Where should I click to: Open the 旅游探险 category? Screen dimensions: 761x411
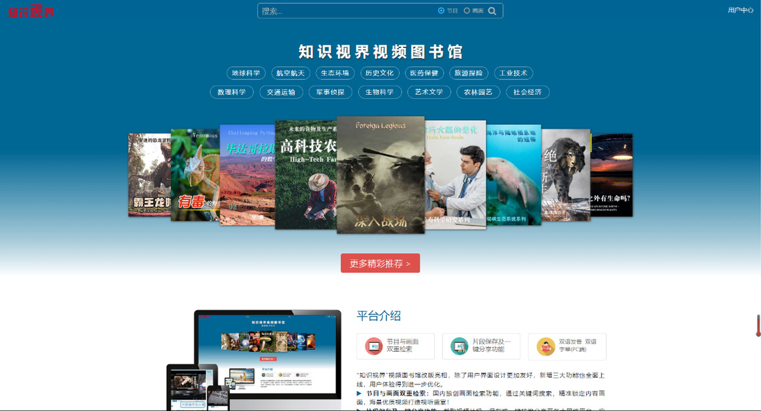[x=469, y=73]
